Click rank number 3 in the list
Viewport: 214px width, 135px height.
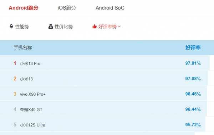(x=15, y=94)
